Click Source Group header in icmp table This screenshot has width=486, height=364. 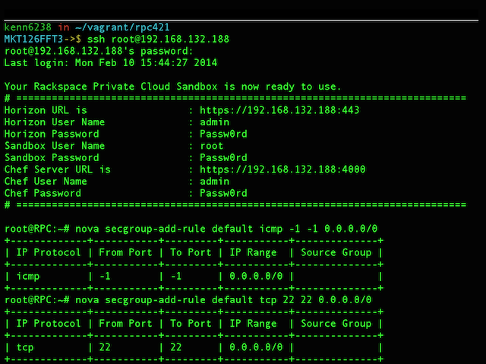pos(336,252)
